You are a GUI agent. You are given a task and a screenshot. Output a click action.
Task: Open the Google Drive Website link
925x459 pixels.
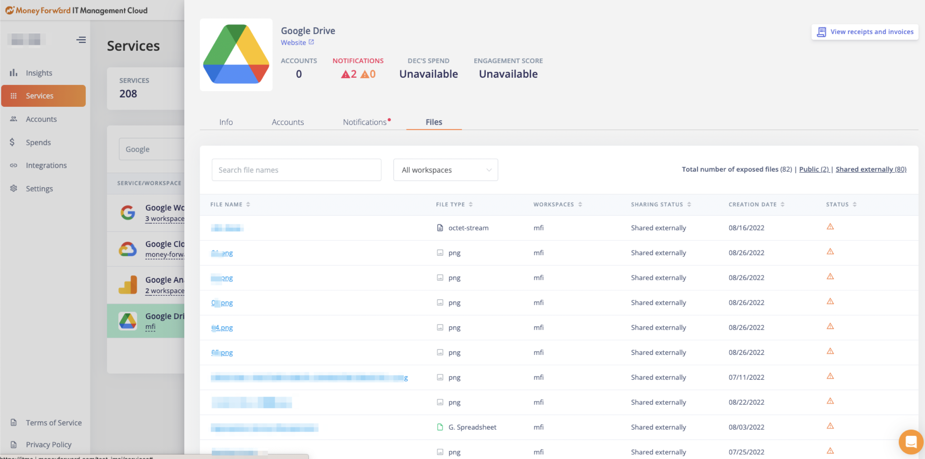tap(293, 42)
